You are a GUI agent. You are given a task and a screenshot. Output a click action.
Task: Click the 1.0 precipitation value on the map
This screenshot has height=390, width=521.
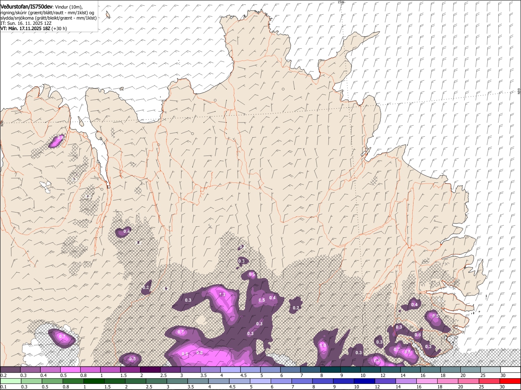pyautogui.click(x=323, y=345)
